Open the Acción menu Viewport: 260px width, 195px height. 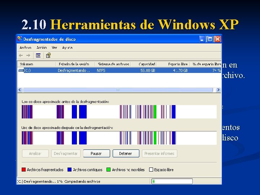coord(42,48)
